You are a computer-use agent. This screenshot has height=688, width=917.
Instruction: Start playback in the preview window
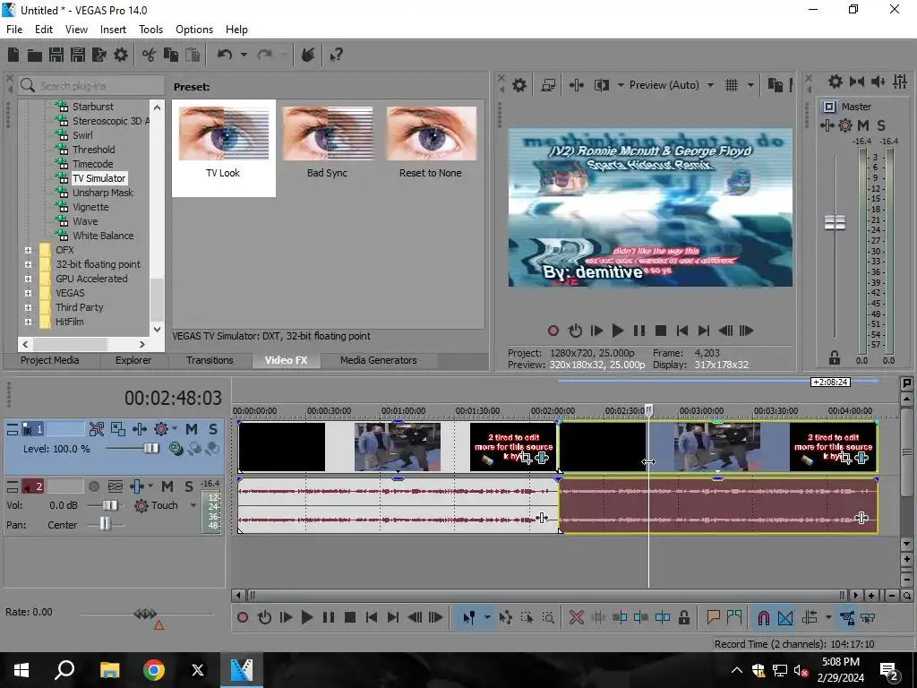click(x=618, y=331)
